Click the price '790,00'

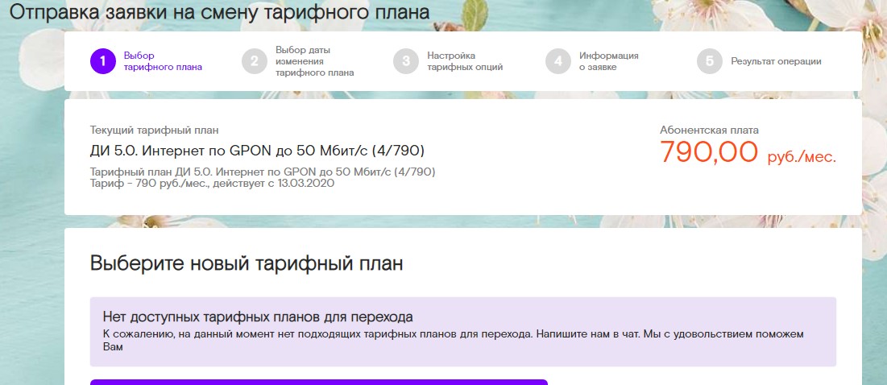click(710, 151)
